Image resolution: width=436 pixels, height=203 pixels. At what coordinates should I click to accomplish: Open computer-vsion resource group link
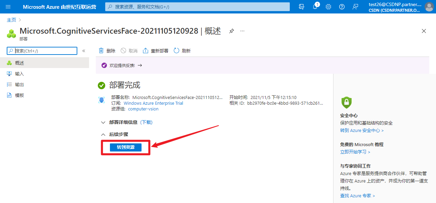click(x=143, y=109)
